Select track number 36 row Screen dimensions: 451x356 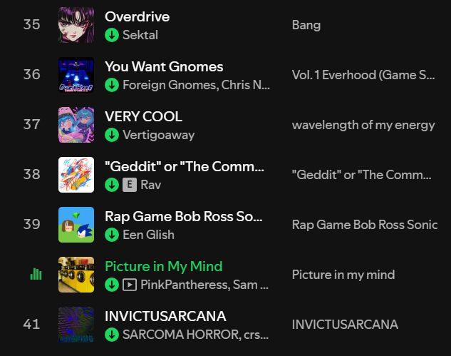point(225,75)
